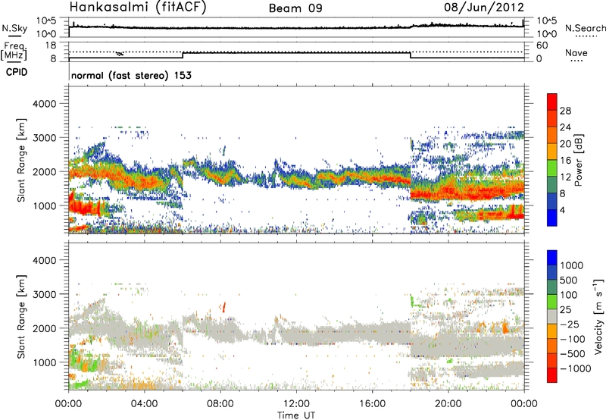Image resolution: width=606 pixels, height=420 pixels.
Task: Click the "-500" value on velocity colorbar
Action: pos(573,354)
